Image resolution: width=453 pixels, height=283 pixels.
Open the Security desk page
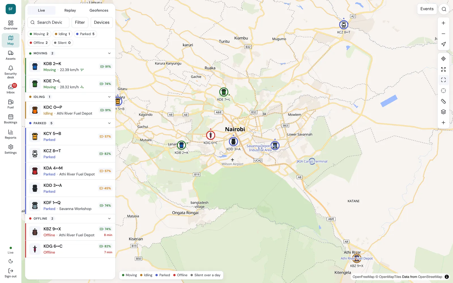[10, 72]
